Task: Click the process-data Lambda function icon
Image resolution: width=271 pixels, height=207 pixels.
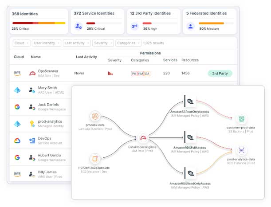Action: coord(94,117)
